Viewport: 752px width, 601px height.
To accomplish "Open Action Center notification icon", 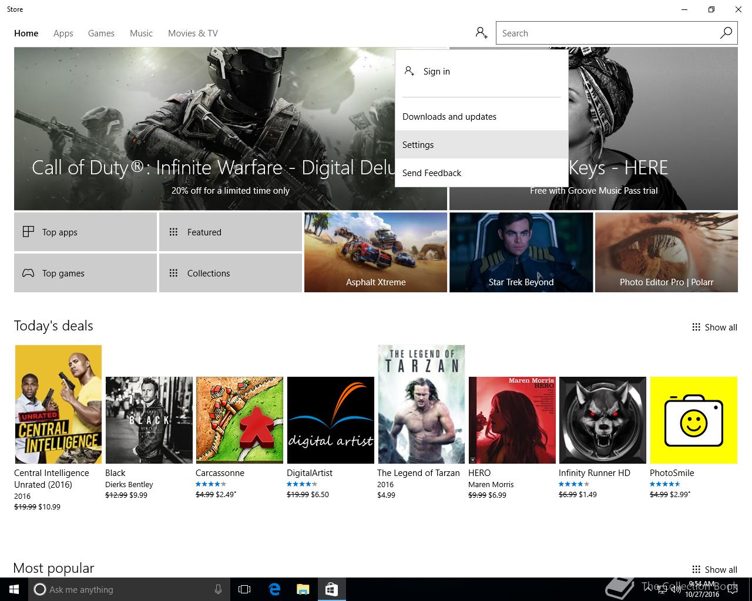I will [731, 589].
